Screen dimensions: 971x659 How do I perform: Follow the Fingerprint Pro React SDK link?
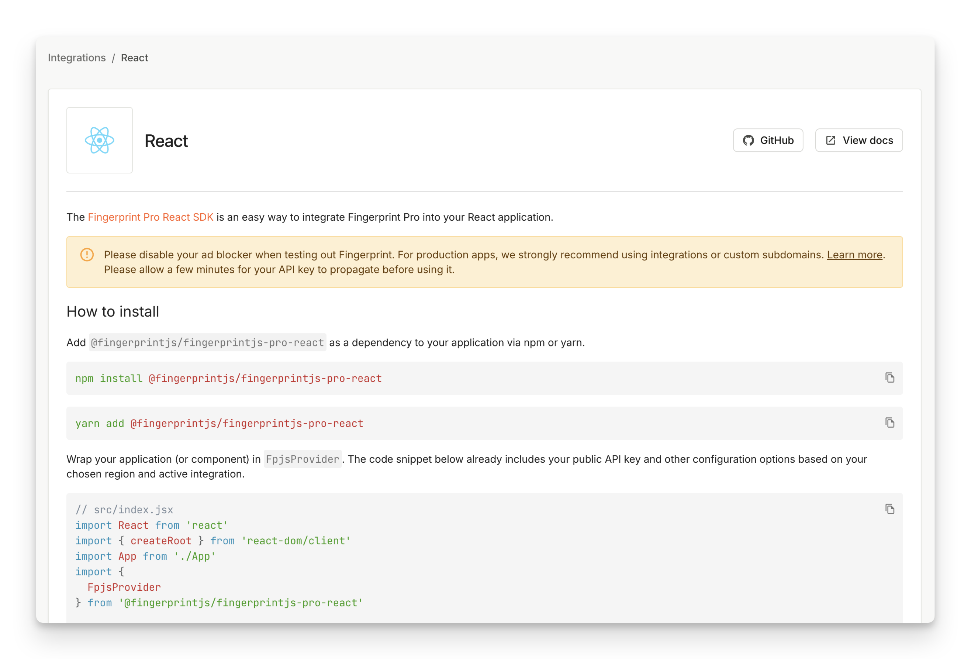[151, 217]
